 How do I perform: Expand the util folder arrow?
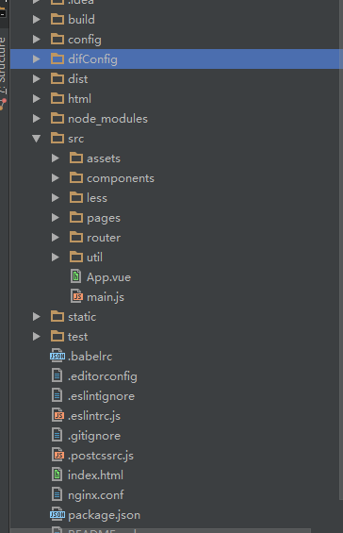[56, 257]
